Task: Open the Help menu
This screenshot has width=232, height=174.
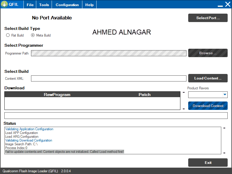Action: [x=89, y=5]
